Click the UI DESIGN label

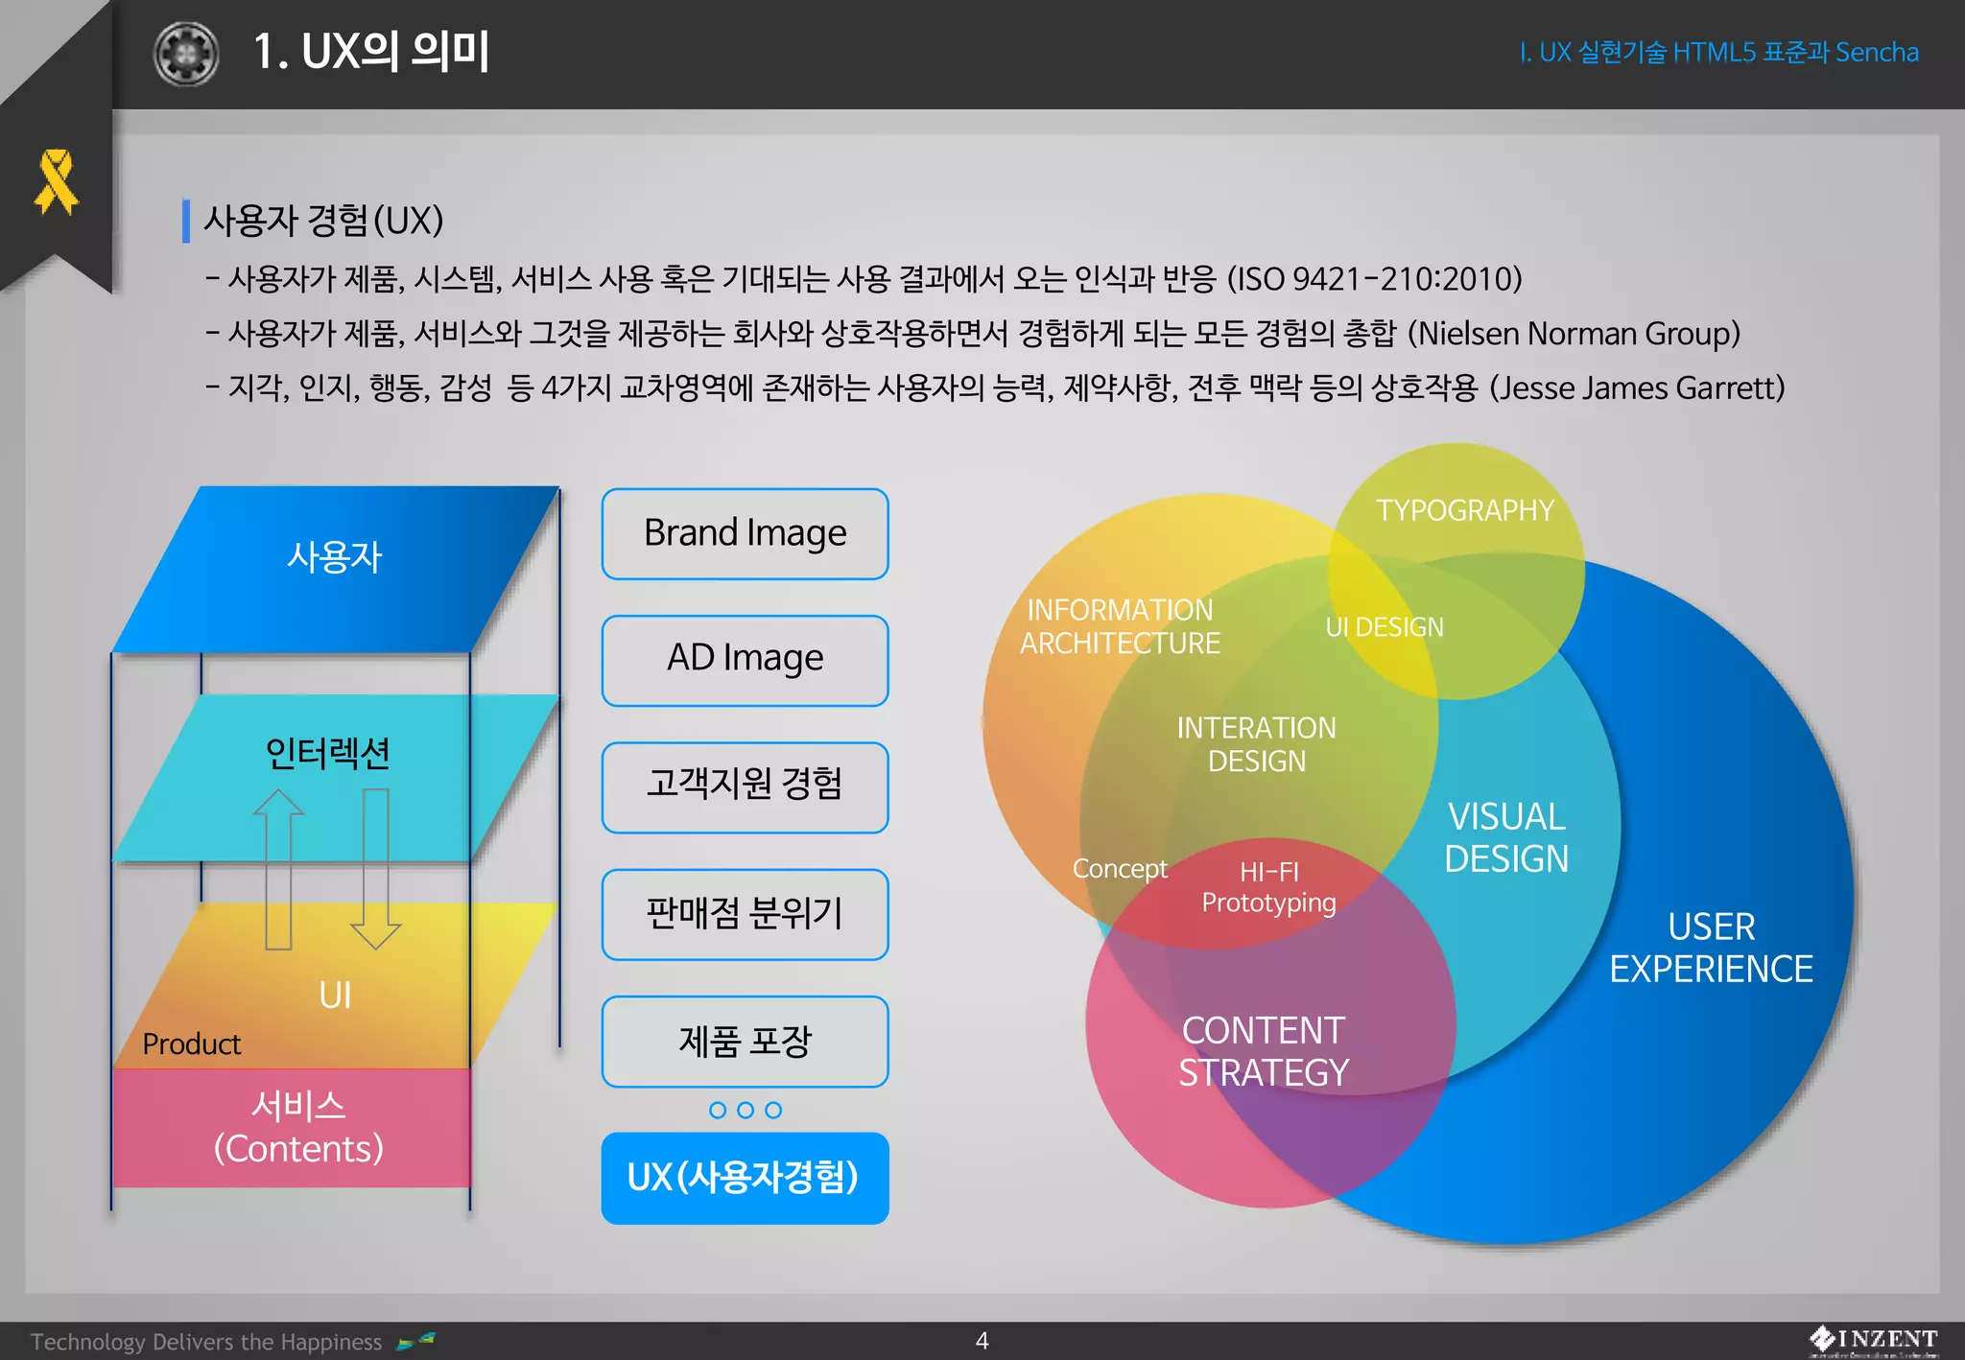(x=1385, y=627)
